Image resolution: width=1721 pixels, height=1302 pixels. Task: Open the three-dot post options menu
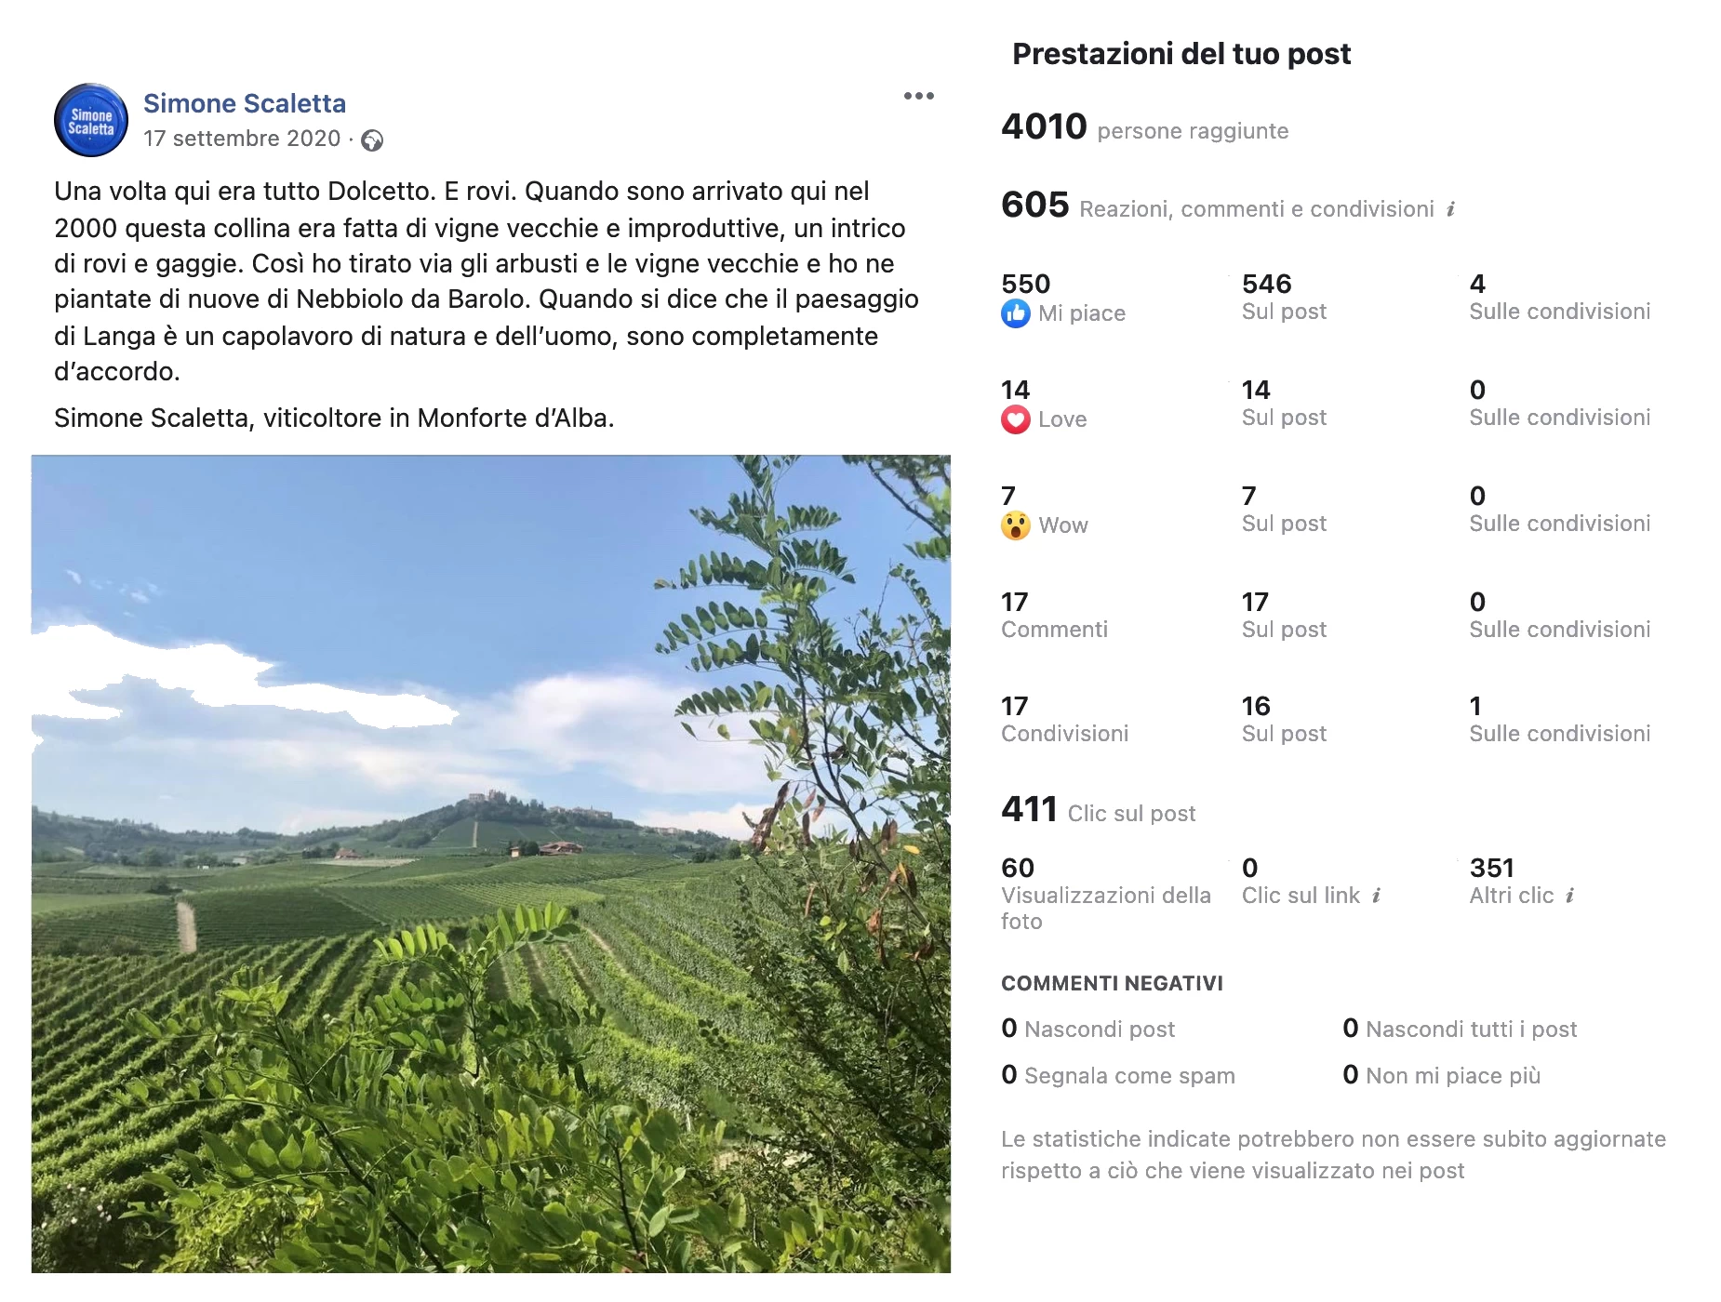coord(918,96)
